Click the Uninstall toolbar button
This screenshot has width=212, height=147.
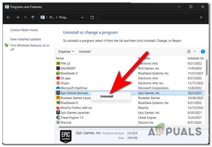point(85,52)
